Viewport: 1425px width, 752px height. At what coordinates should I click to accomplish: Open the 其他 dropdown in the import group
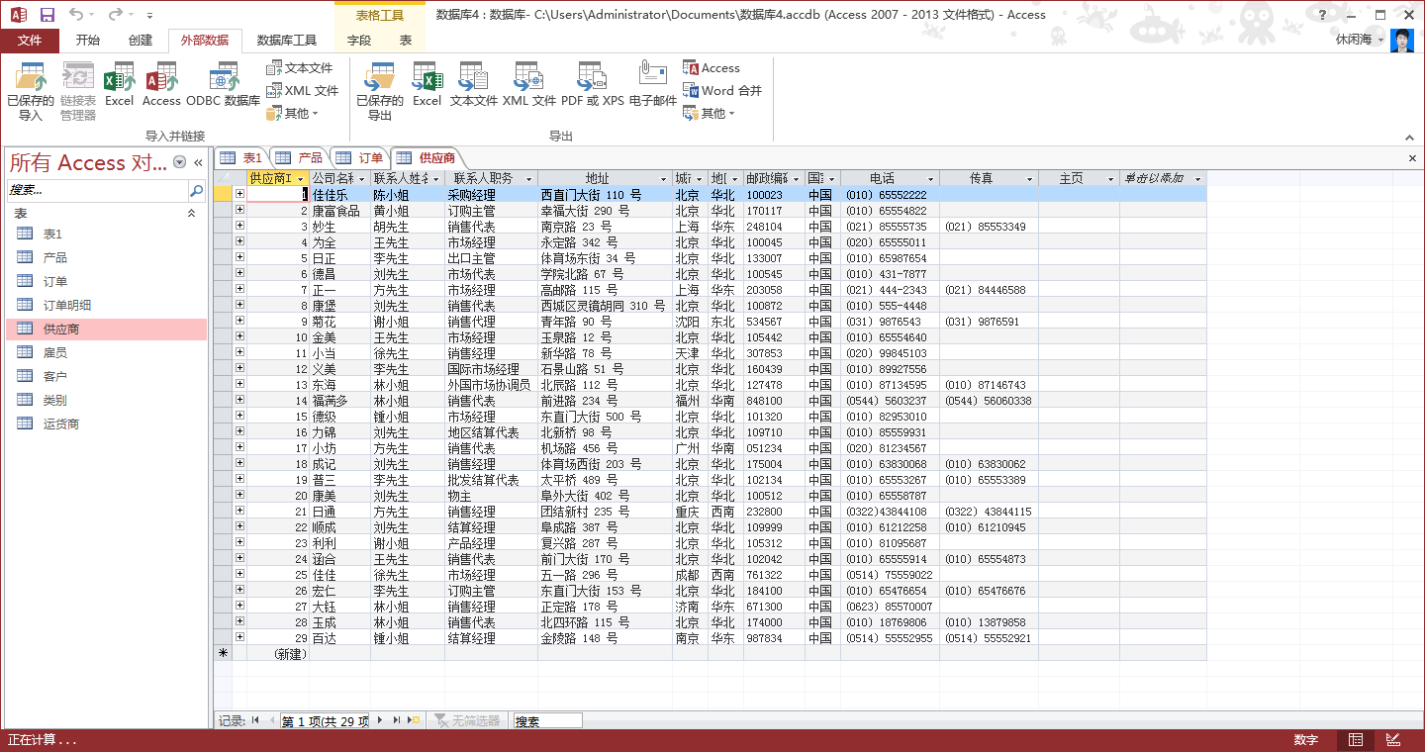292,113
